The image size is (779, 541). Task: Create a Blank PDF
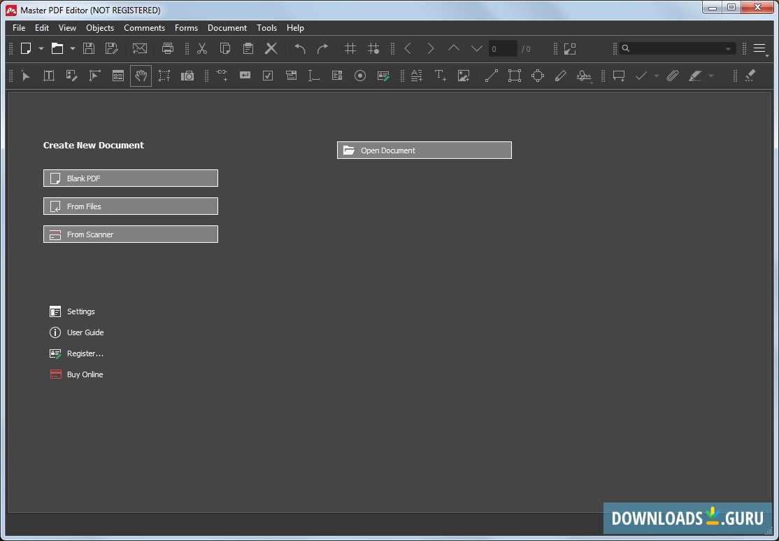[x=130, y=178]
